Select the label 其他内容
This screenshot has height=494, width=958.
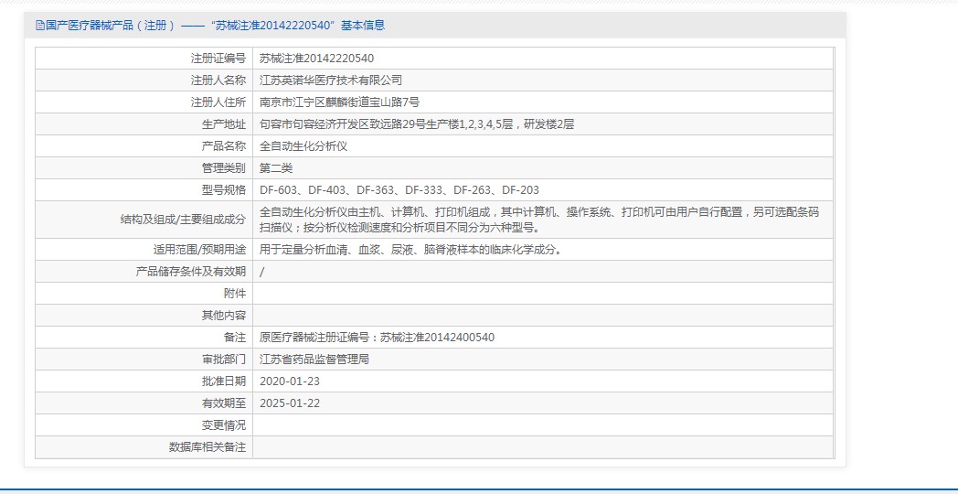tap(224, 317)
